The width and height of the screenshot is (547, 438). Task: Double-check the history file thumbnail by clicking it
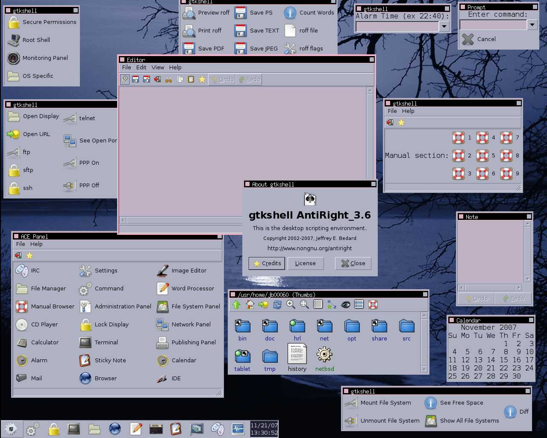(297, 355)
